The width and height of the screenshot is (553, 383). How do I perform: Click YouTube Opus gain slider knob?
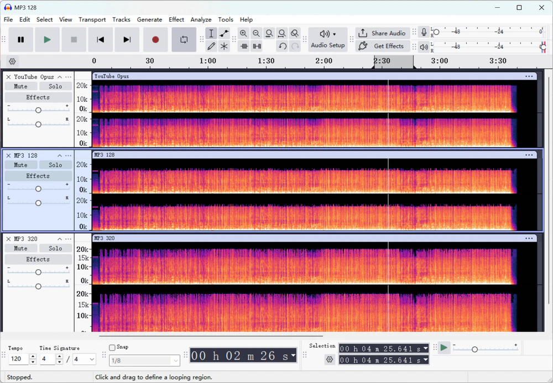[38, 111]
